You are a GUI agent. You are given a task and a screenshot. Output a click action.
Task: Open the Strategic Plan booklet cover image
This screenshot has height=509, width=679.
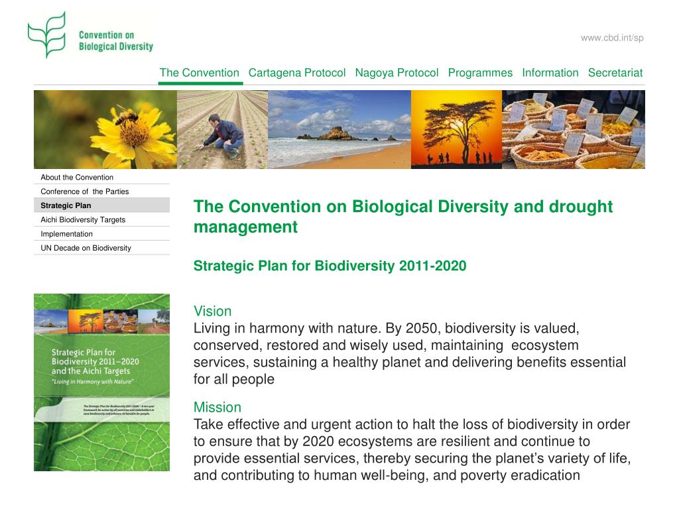(101, 382)
